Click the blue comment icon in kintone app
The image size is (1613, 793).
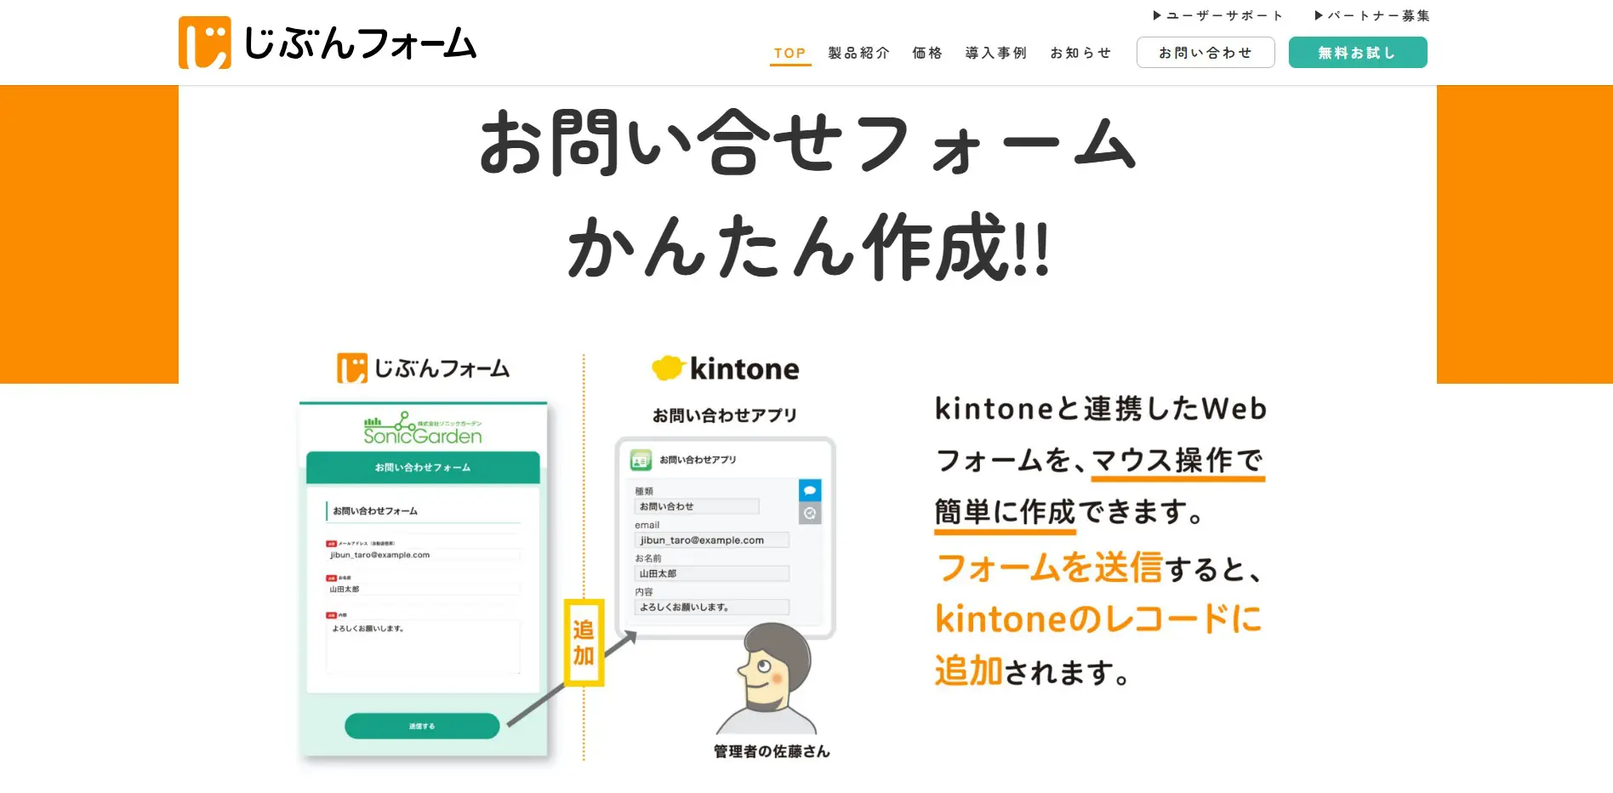pyautogui.click(x=810, y=491)
